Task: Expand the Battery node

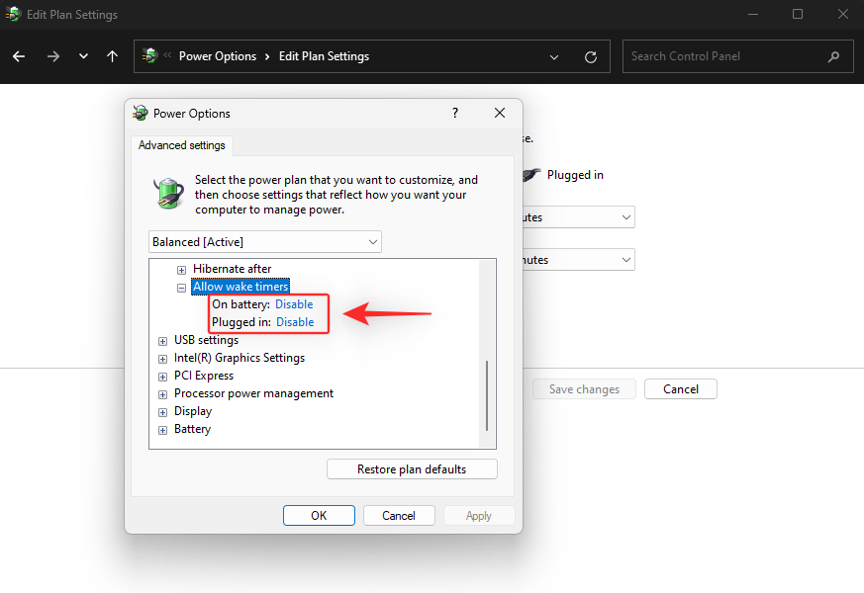Action: tap(162, 430)
